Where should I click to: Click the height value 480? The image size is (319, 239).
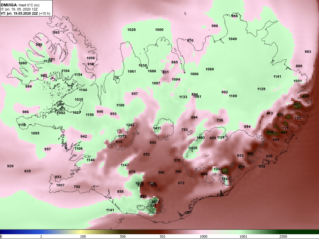[x=250, y=154]
